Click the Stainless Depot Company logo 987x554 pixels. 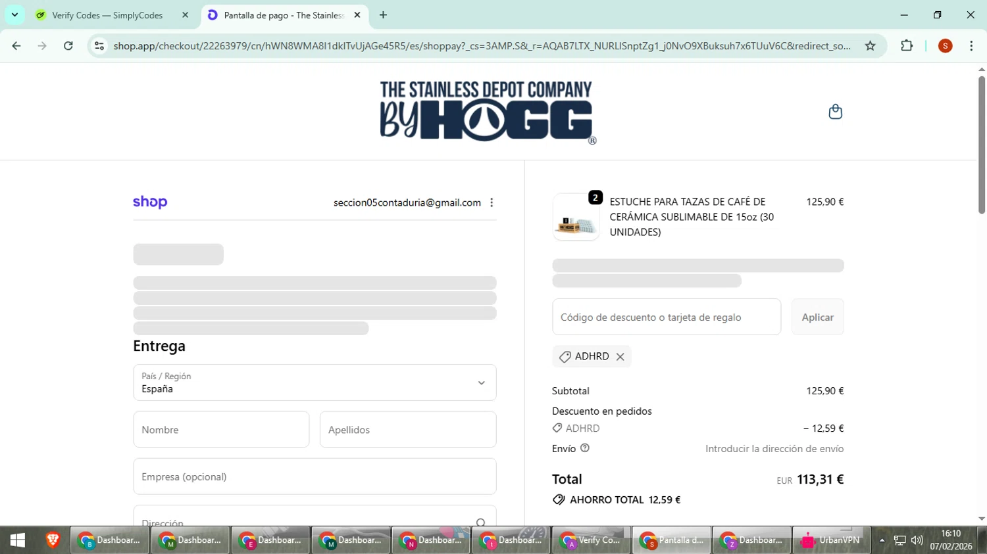(488, 112)
